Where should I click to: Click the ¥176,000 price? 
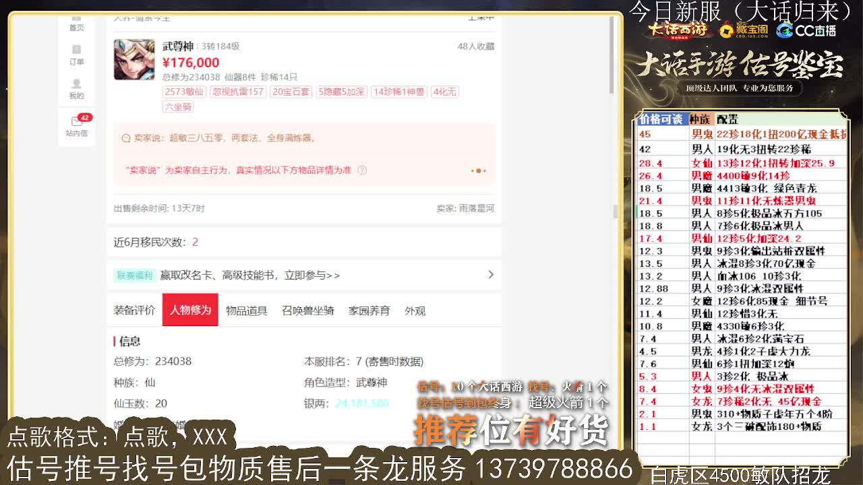tap(191, 63)
